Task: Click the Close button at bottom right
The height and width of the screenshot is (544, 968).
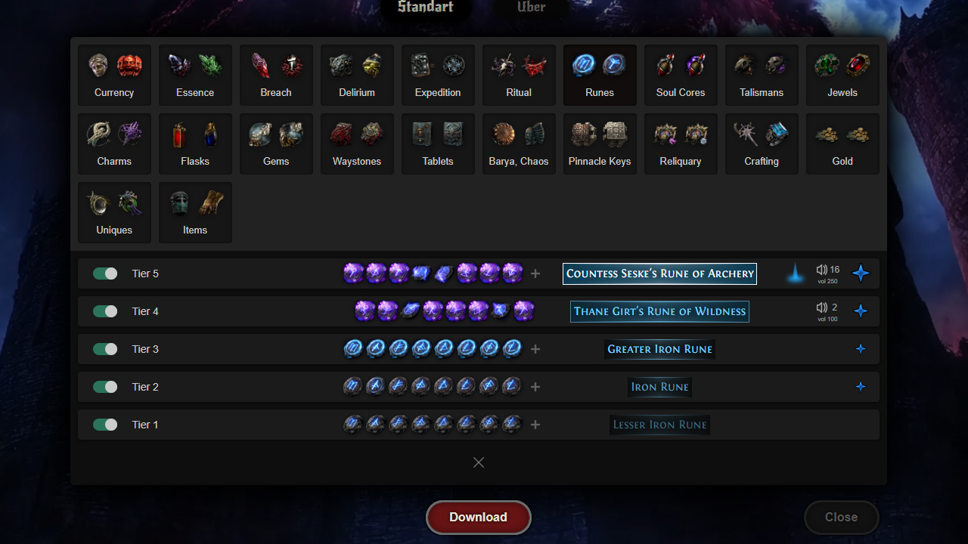Action: [841, 518]
